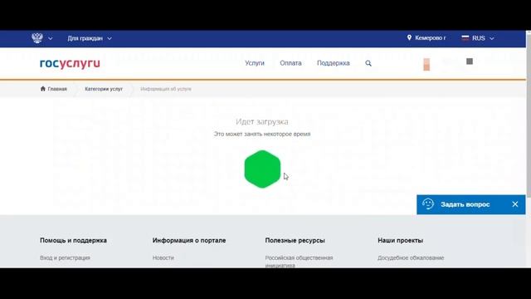Viewport: 531px width, 299px height.
Task: Click 'Помощь и поддержка' footer heading
Action: 73,240
